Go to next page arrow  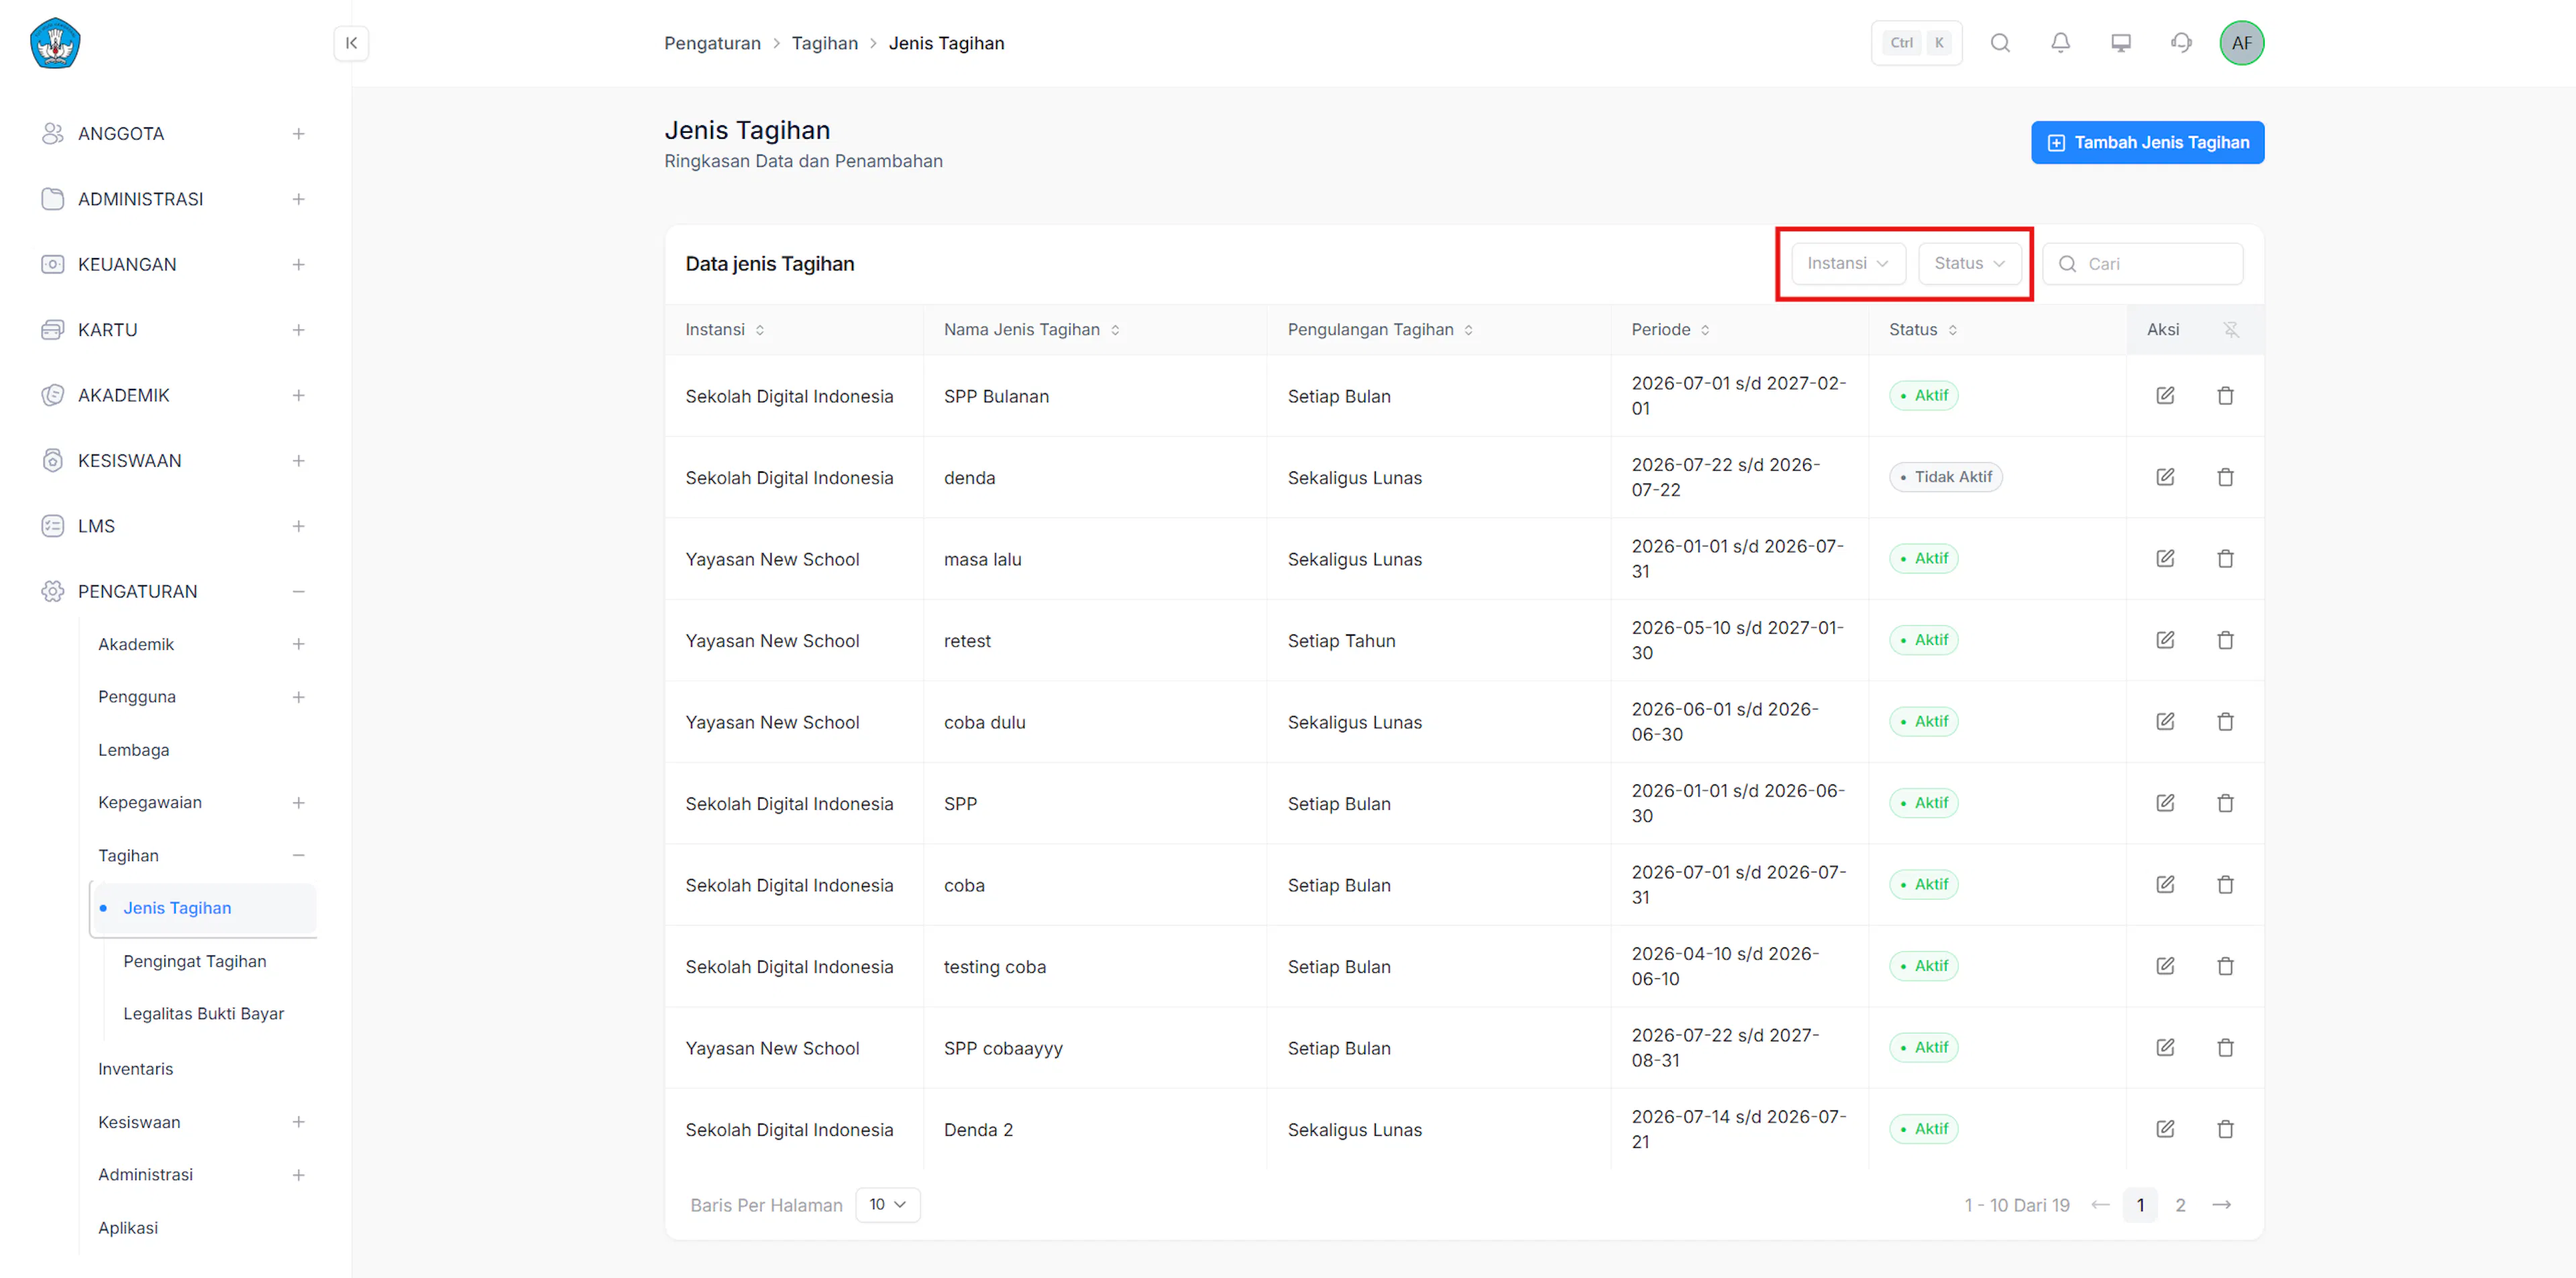point(2221,1205)
